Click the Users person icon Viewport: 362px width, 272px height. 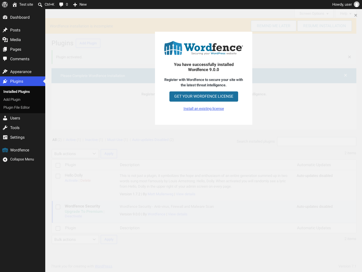point(5,118)
